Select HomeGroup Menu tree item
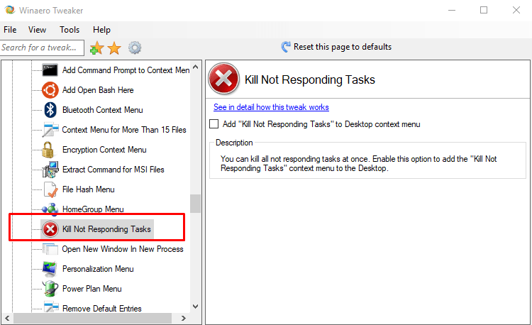This screenshot has height=325, width=532. [x=93, y=209]
